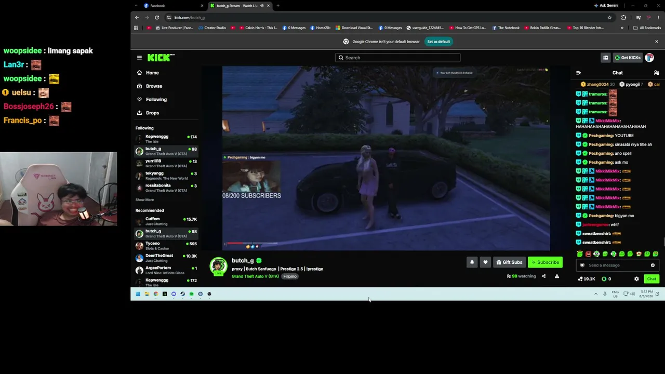Open File Explorer from the taskbar

(147, 294)
